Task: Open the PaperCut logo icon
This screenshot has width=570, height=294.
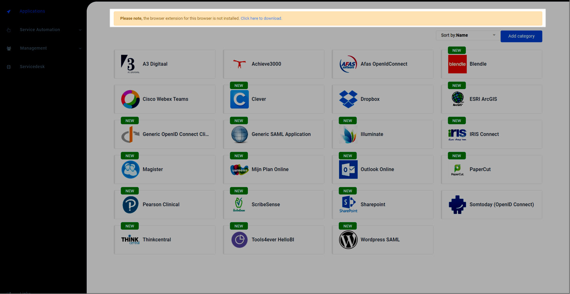Action: tap(457, 170)
